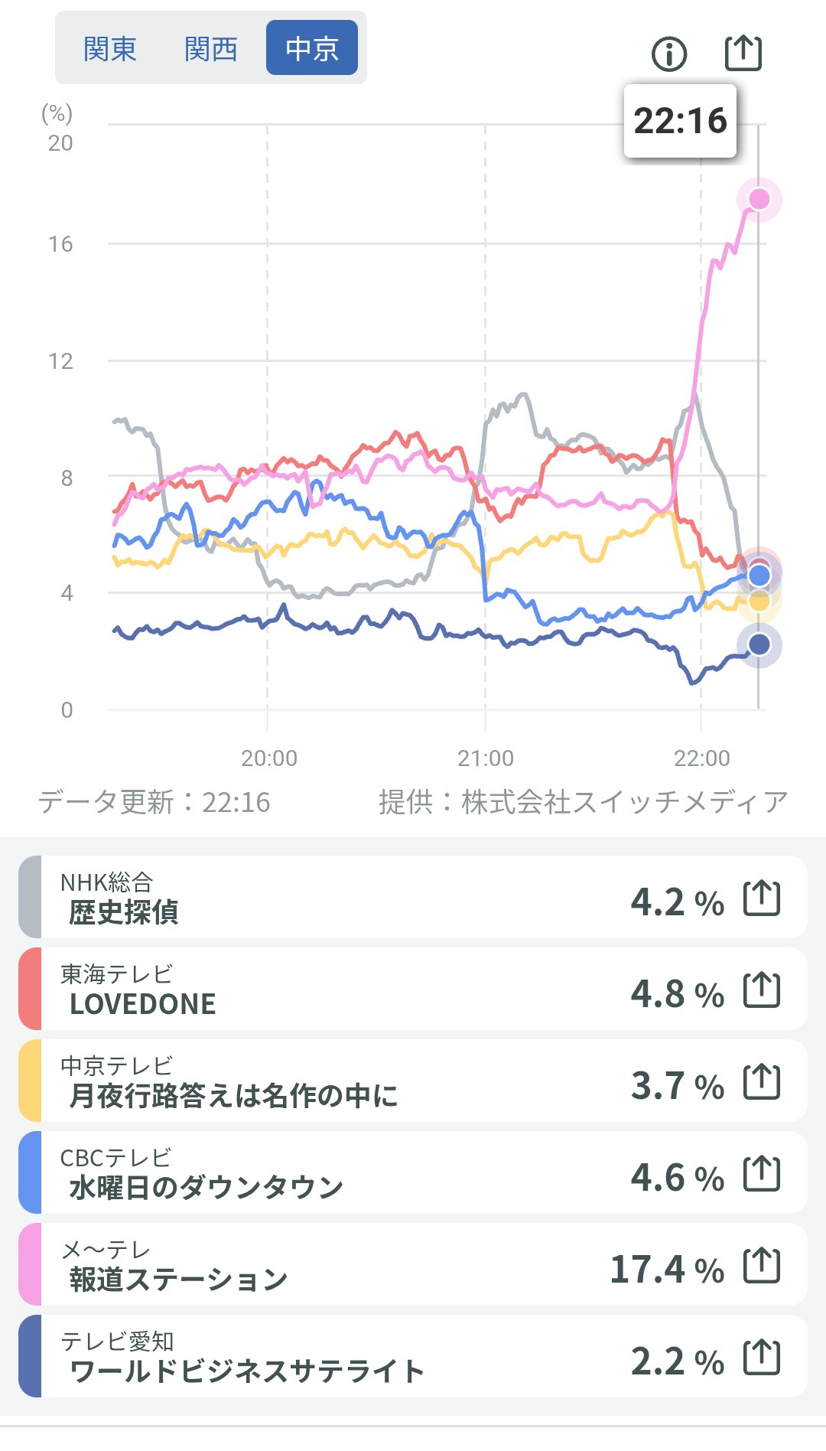Click the yellow 中京テレビ color swatch
826x1451 pixels.
pyautogui.click(x=31, y=1081)
